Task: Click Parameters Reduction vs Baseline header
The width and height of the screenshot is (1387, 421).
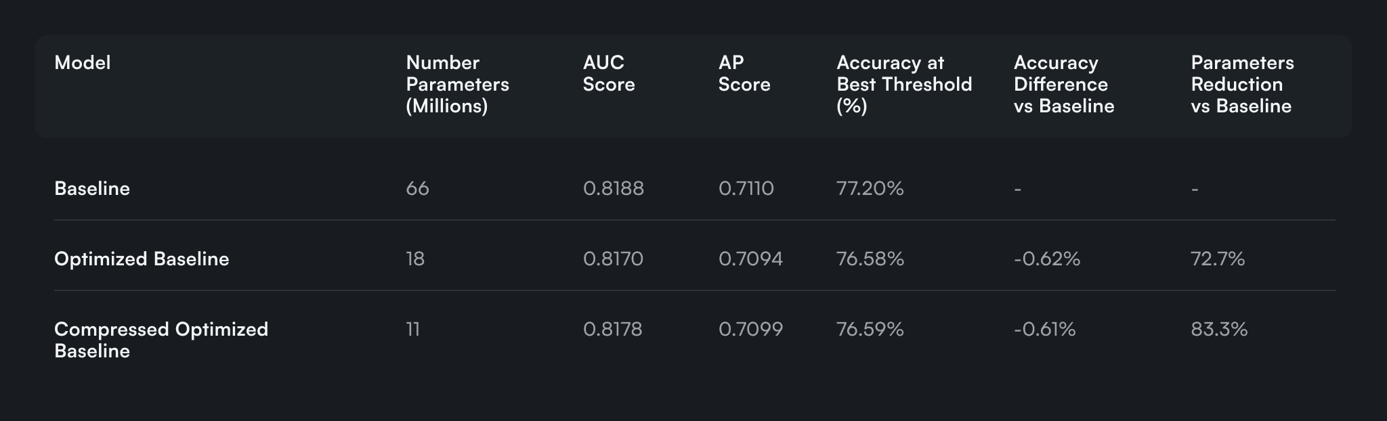Action: point(1241,85)
